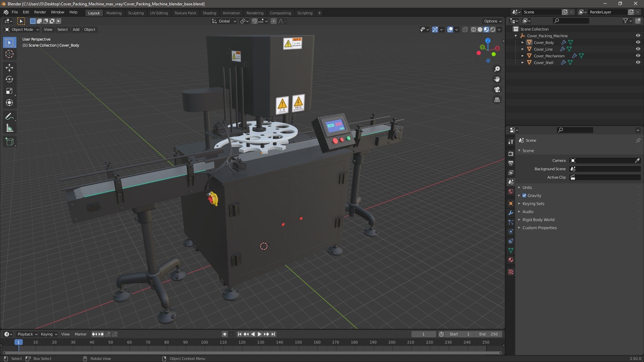Expand Cover_Mechanism in outliner tree

pos(523,56)
